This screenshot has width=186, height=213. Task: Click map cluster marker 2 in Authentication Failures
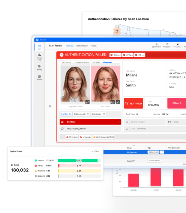tap(117, 31)
